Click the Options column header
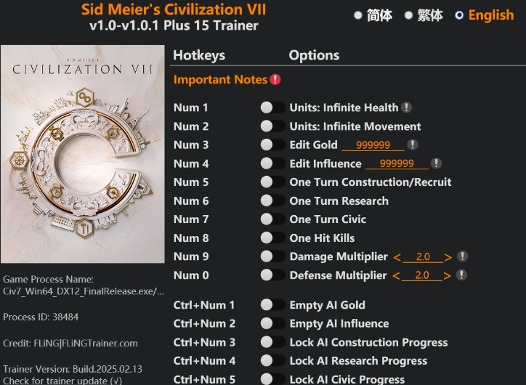Screen dimensions: 526x385 coord(314,55)
